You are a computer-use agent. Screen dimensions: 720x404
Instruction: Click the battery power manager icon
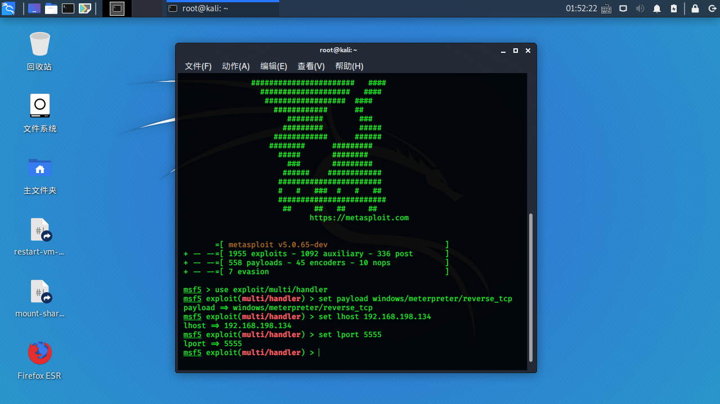[x=674, y=8]
